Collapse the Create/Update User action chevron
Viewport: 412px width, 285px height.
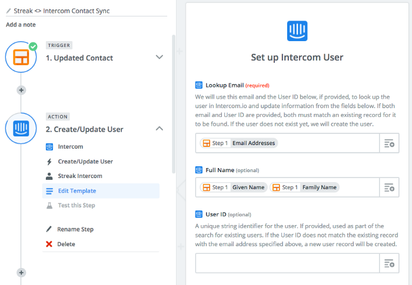coord(160,128)
